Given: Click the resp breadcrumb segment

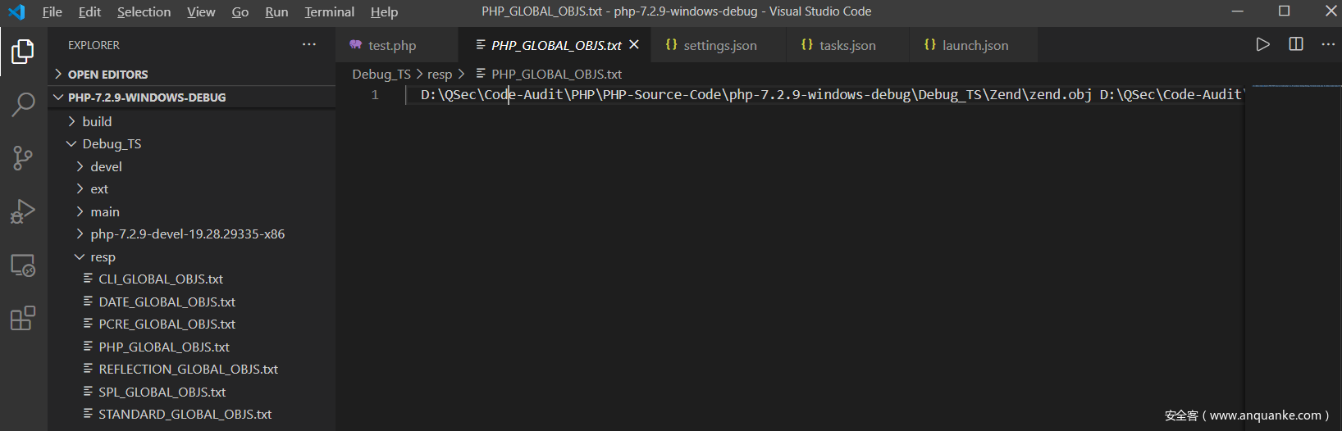Looking at the screenshot, I should pos(439,75).
